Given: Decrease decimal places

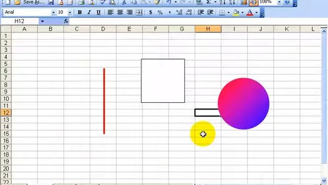Looking at the screenshot, I should click(189, 12).
